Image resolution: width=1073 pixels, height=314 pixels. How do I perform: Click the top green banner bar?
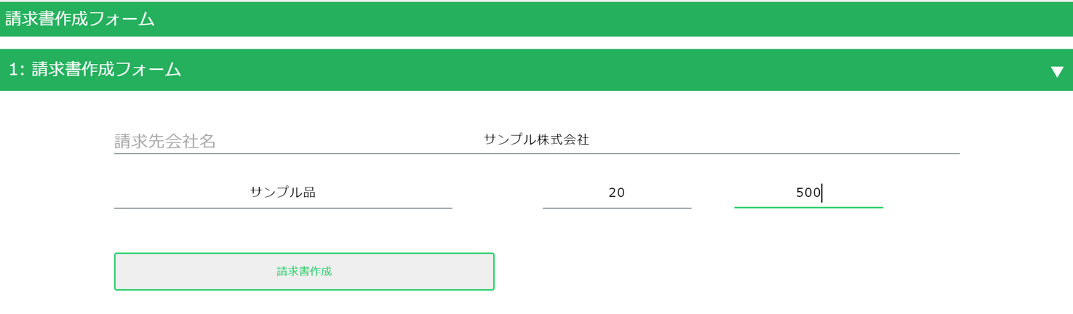(x=582, y=19)
